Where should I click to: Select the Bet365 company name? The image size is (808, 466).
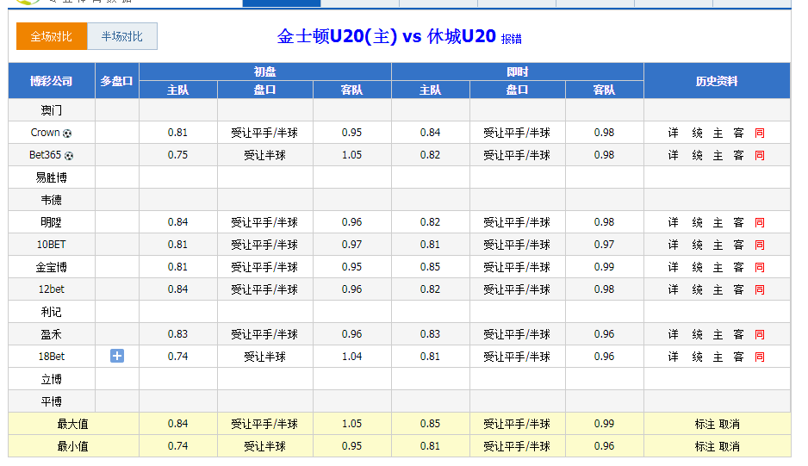[46, 155]
